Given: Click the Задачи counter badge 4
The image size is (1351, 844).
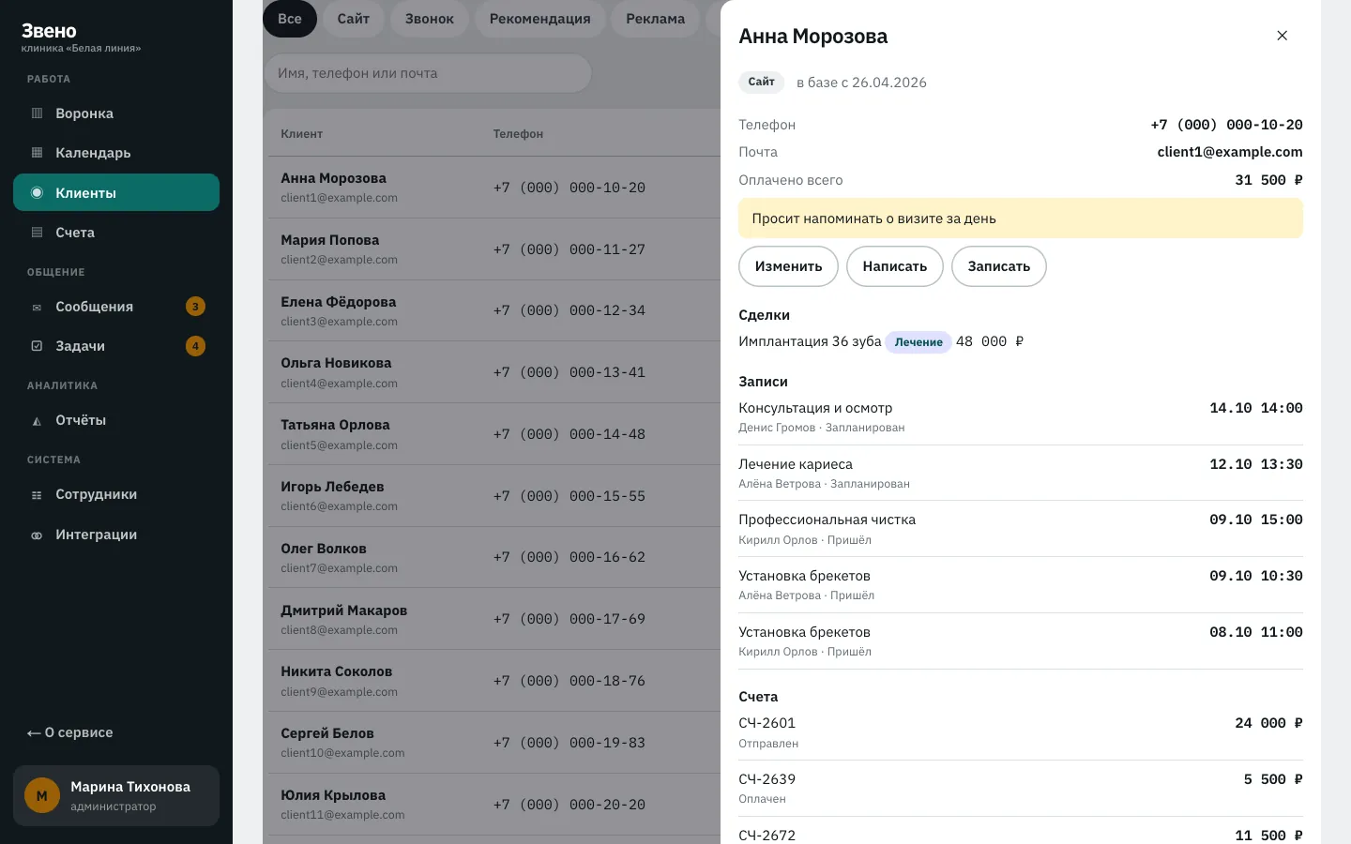Looking at the screenshot, I should click(x=195, y=346).
